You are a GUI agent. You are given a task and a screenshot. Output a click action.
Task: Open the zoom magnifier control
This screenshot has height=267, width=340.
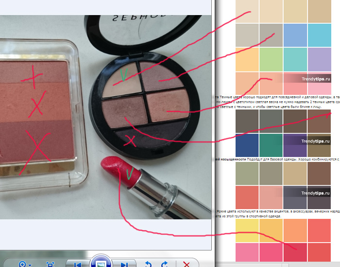click(22, 264)
